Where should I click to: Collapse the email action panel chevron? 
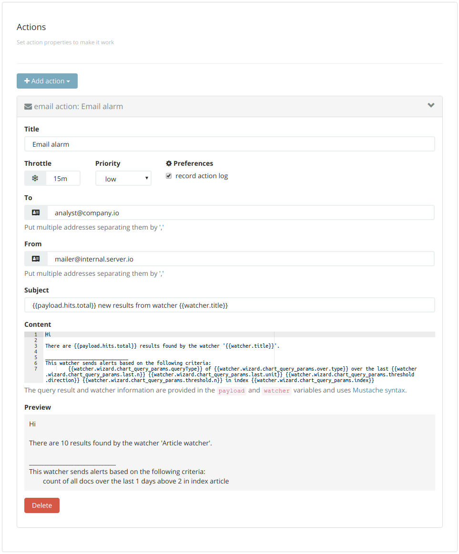coord(431,106)
